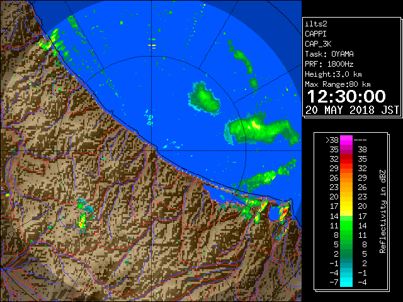Click the 'Max Range:80 km' text
This screenshot has width=403, height=302.
338,84
